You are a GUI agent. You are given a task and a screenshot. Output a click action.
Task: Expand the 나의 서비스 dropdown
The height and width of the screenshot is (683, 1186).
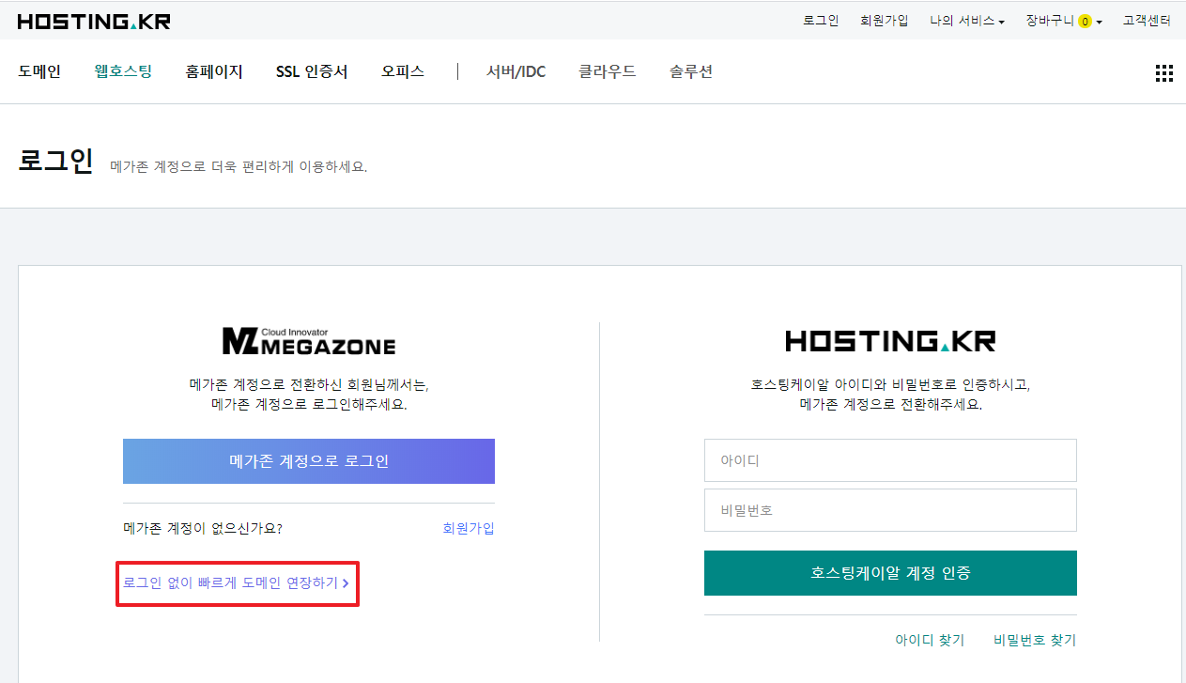(966, 21)
